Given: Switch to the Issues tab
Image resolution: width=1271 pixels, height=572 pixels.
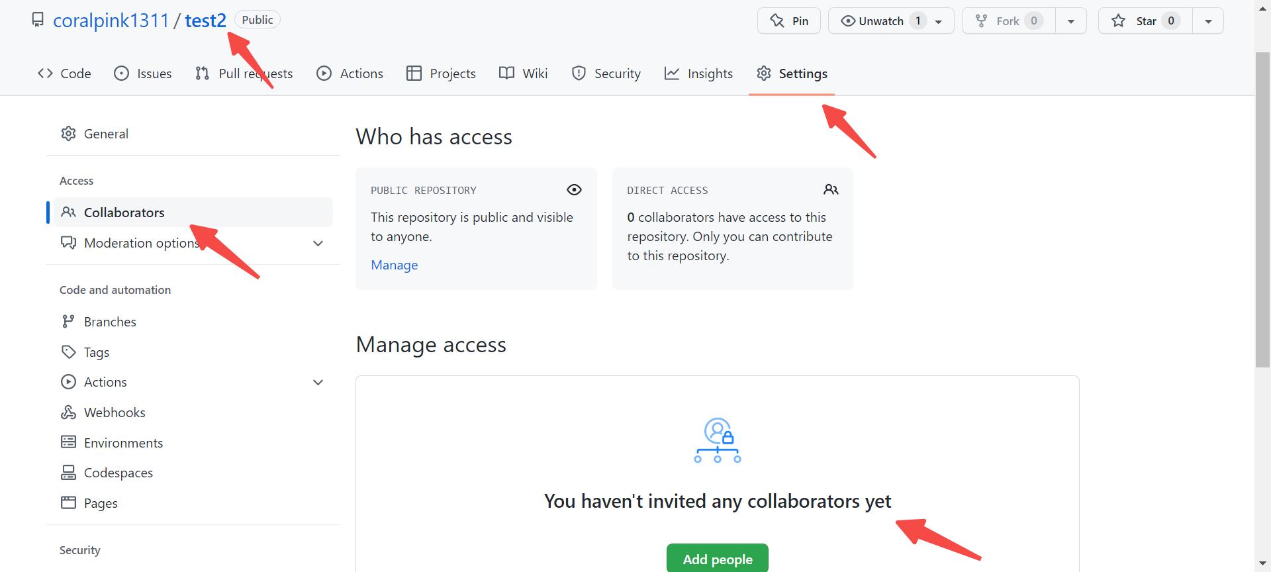Looking at the screenshot, I should (142, 73).
